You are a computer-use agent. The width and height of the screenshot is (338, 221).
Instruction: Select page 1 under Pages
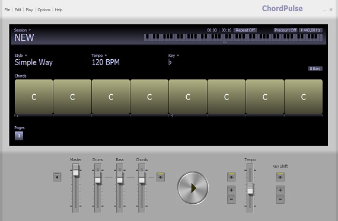19,136
